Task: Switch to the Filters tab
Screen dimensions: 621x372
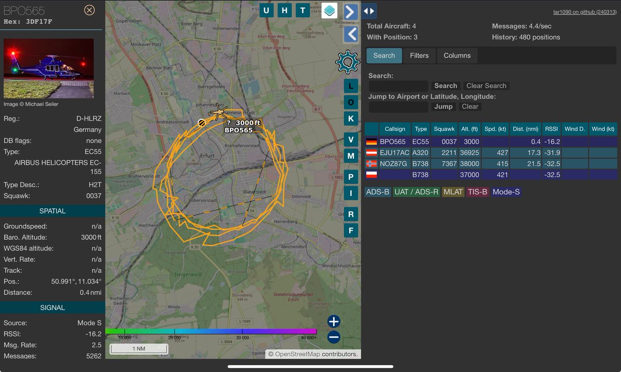Action: click(419, 55)
